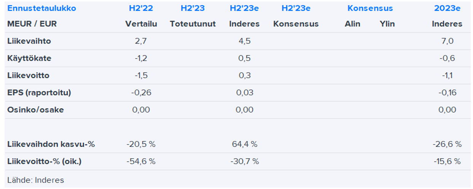The height and width of the screenshot is (189, 473).
Task: Click the -54,6 % margin value
Action: click(x=141, y=161)
